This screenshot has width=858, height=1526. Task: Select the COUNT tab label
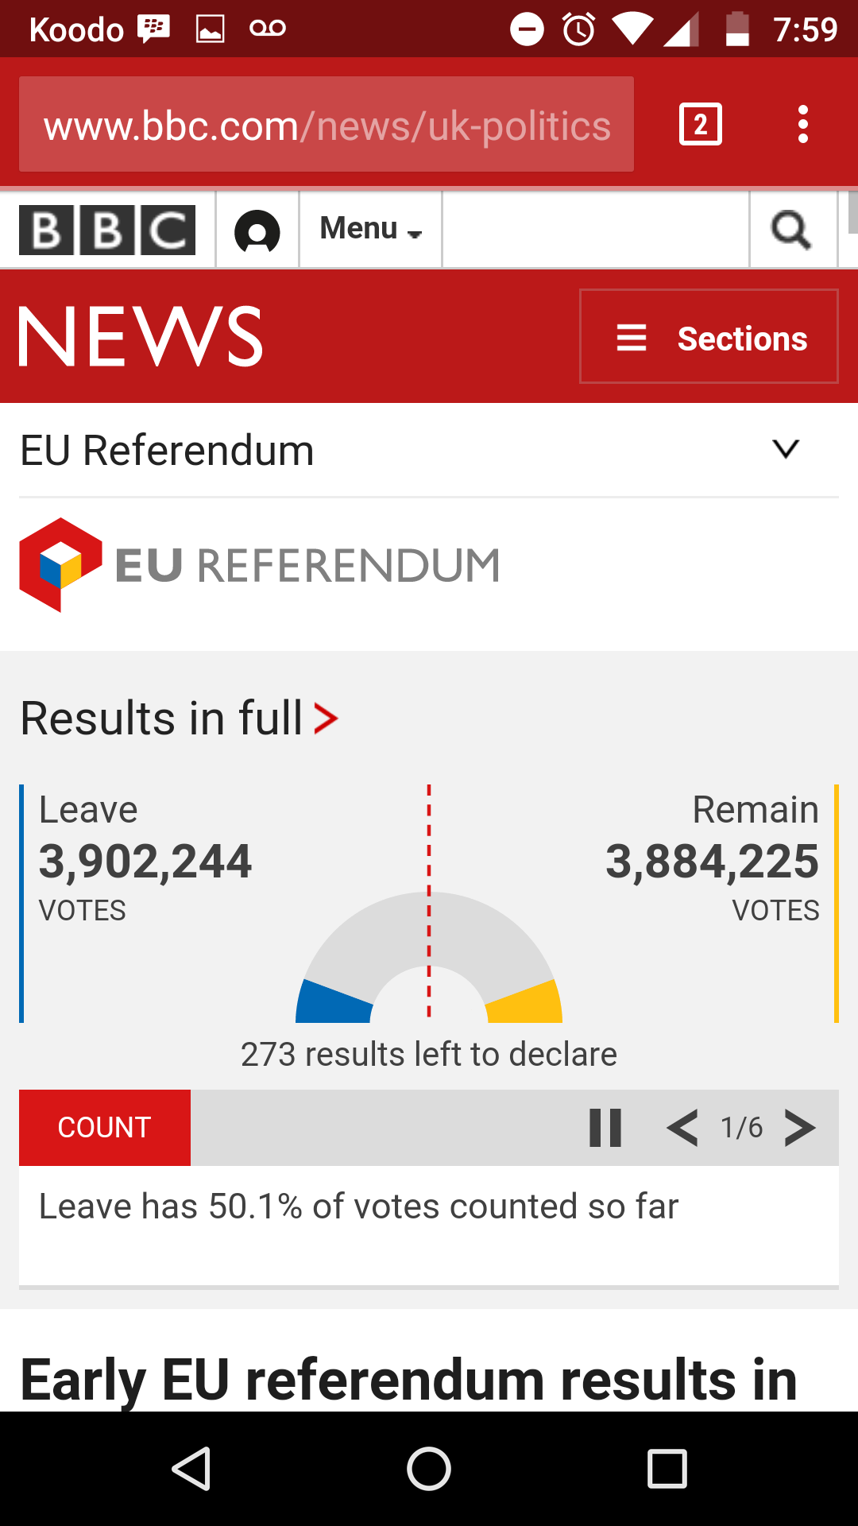pyautogui.click(x=105, y=1128)
